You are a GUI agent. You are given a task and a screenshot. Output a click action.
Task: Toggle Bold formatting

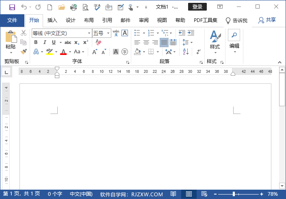tap(36, 42)
